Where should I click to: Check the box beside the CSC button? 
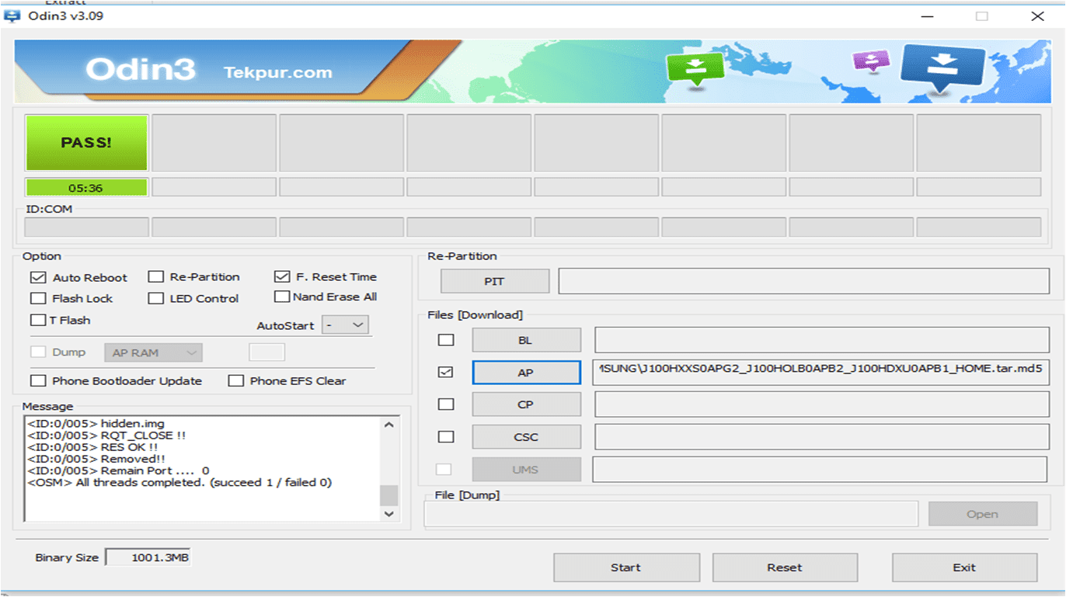pos(446,437)
